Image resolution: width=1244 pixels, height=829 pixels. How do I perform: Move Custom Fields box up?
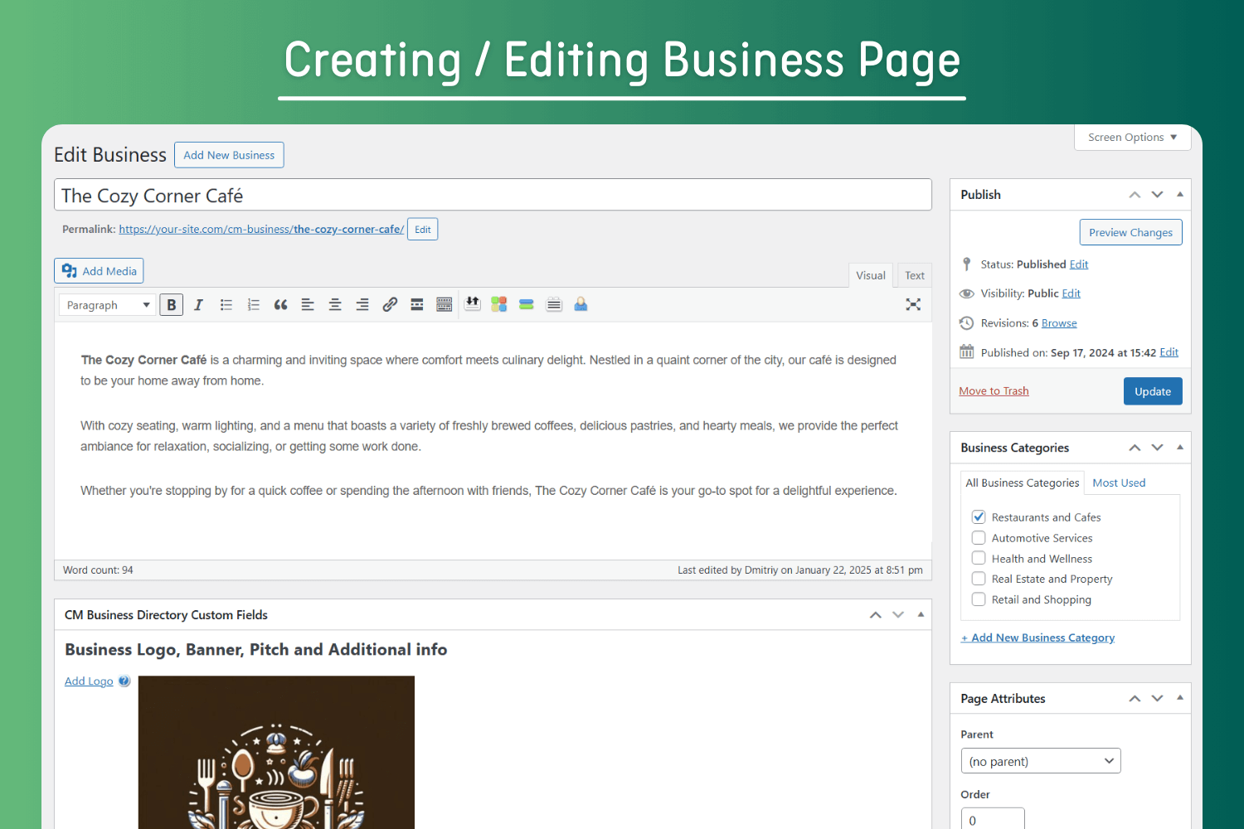[x=876, y=615]
